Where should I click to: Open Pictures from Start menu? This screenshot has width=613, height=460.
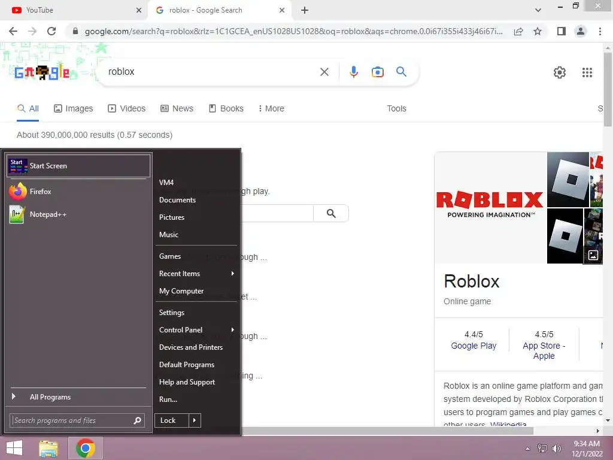pos(196,217)
